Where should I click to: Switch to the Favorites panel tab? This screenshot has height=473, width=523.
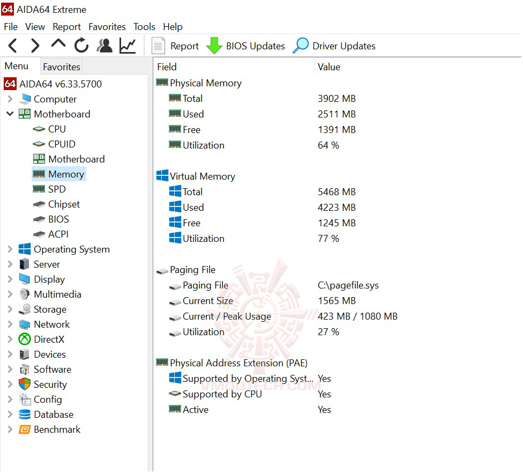pos(62,66)
